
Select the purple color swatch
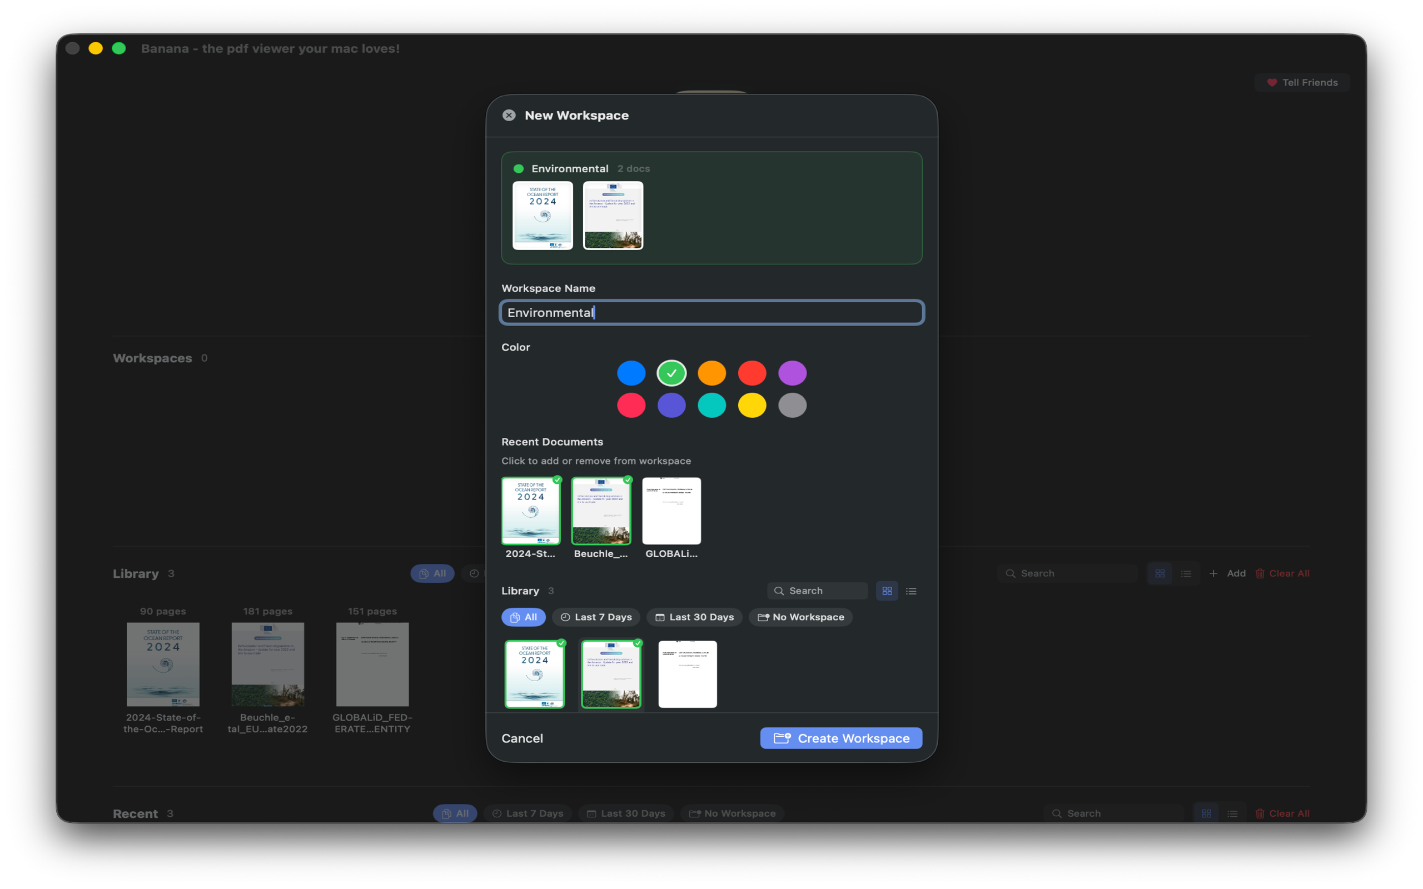pyautogui.click(x=792, y=373)
